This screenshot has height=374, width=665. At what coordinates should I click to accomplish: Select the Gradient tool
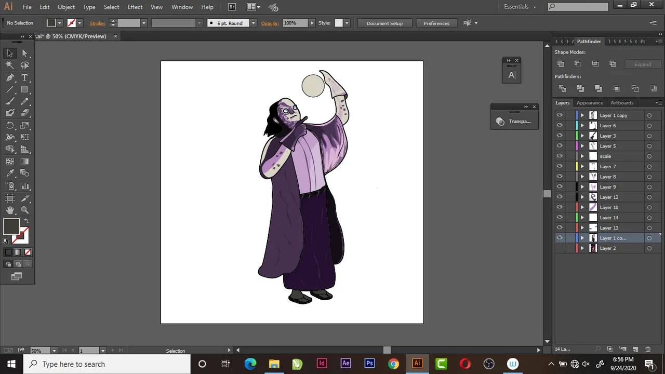coord(24,162)
